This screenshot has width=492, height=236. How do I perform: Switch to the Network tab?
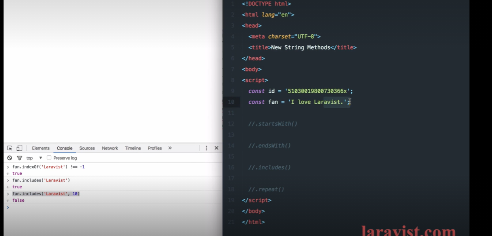(110, 148)
